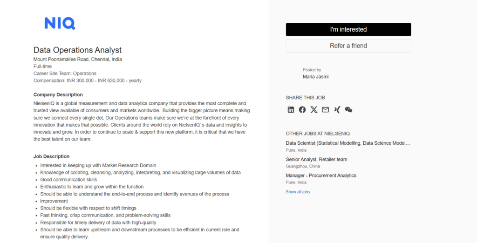This screenshot has height=243, width=477.
Task: Click the "OTHER JOBS AT NIELSENIQ" heading
Action: click(x=318, y=134)
